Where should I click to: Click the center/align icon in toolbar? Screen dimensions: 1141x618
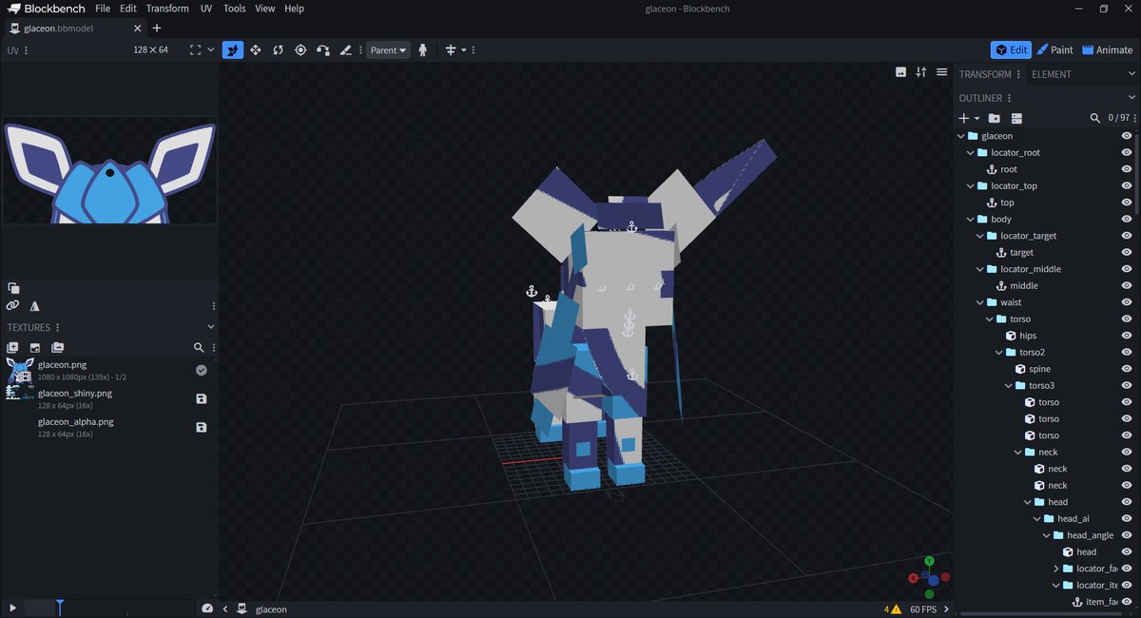[x=451, y=49]
